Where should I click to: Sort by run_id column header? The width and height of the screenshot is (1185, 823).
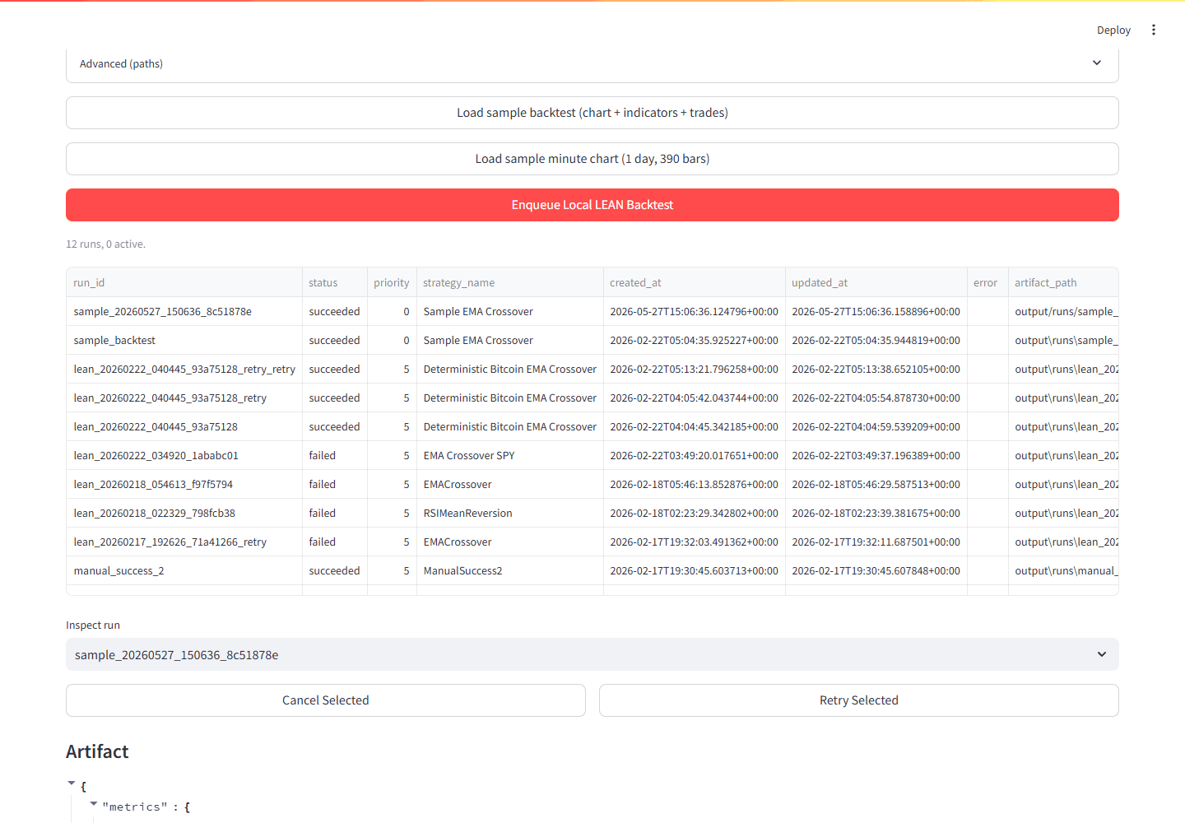pos(184,282)
